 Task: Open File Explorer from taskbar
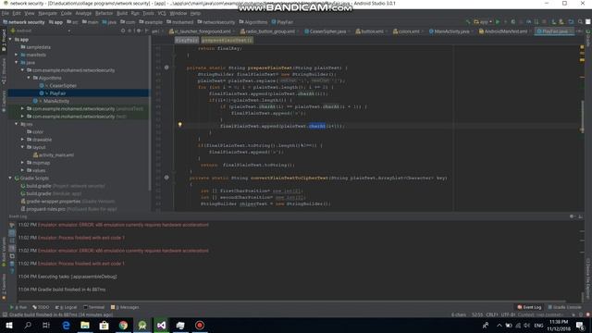click(85, 325)
